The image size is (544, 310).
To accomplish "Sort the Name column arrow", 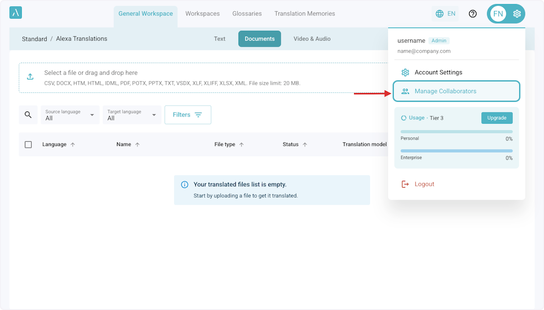I will 137,145.
